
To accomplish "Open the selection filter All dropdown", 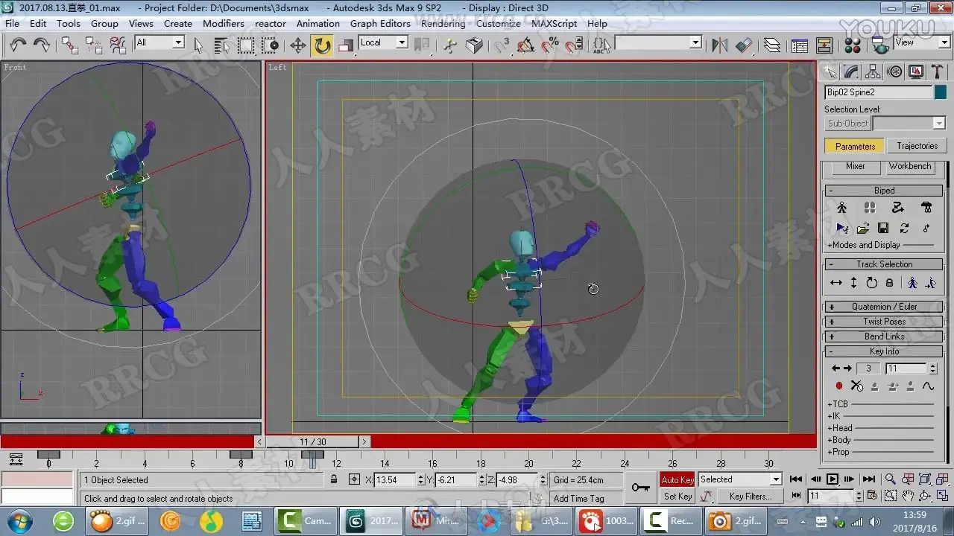I will click(x=178, y=42).
